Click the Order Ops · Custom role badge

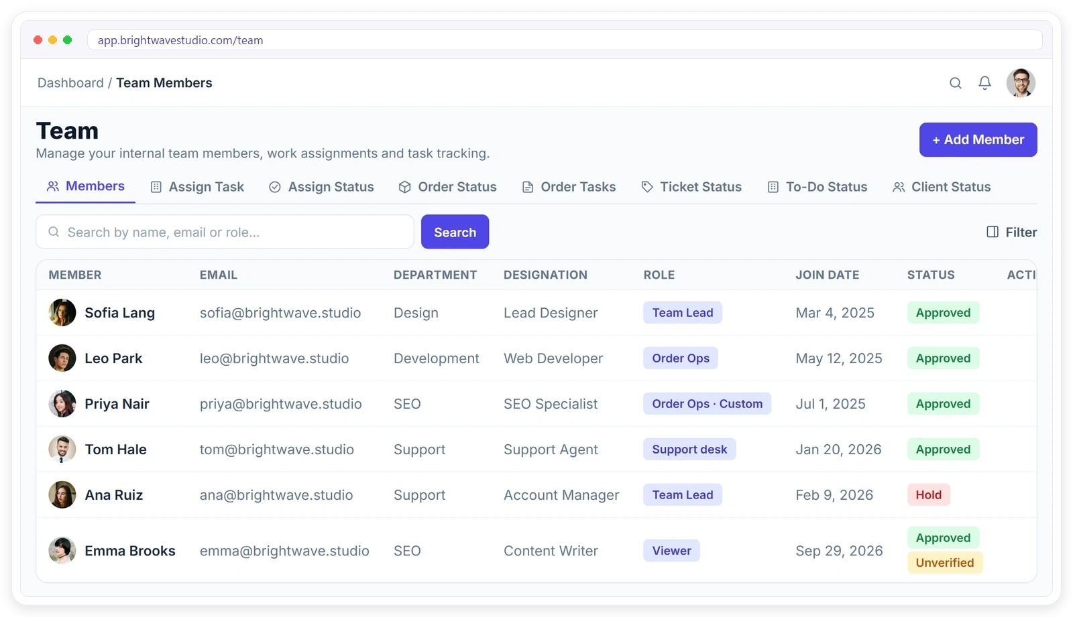708,404
